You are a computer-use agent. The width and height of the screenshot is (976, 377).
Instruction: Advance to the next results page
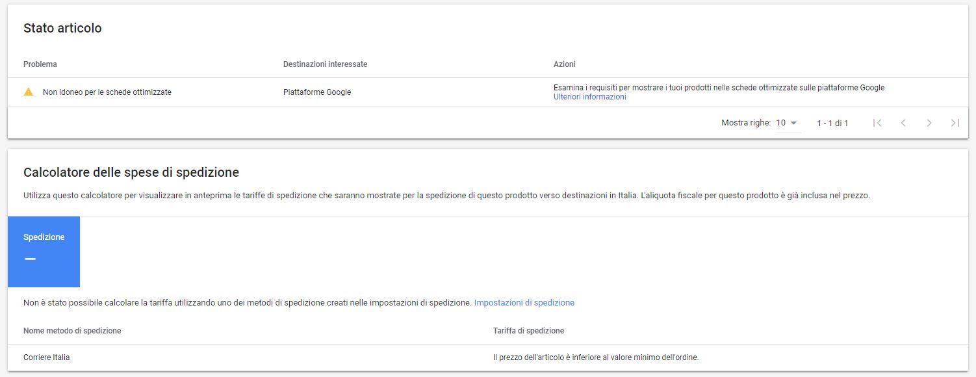pyautogui.click(x=929, y=123)
